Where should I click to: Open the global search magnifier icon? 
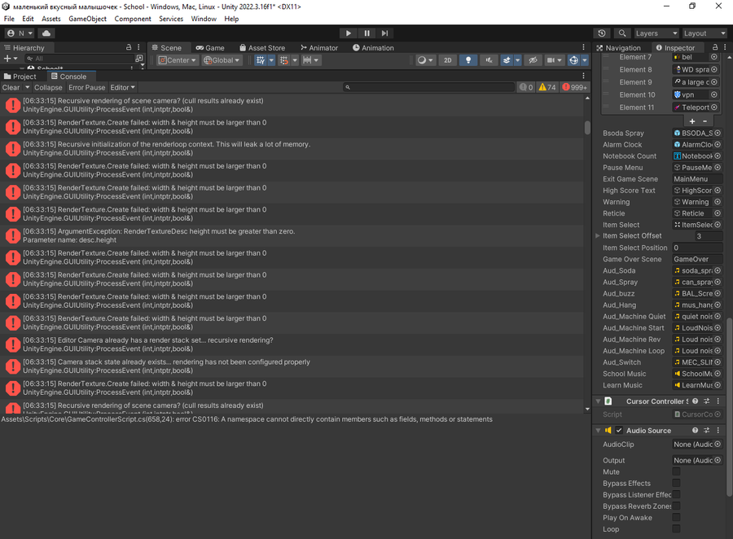click(x=622, y=33)
